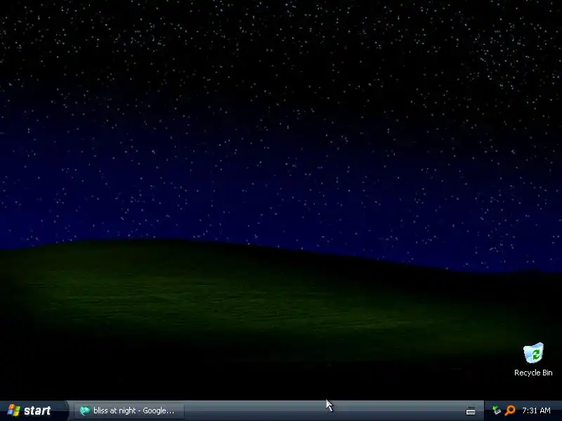The width and height of the screenshot is (562, 421).
Task: Open the keyboard language bar icon
Action: tap(471, 411)
